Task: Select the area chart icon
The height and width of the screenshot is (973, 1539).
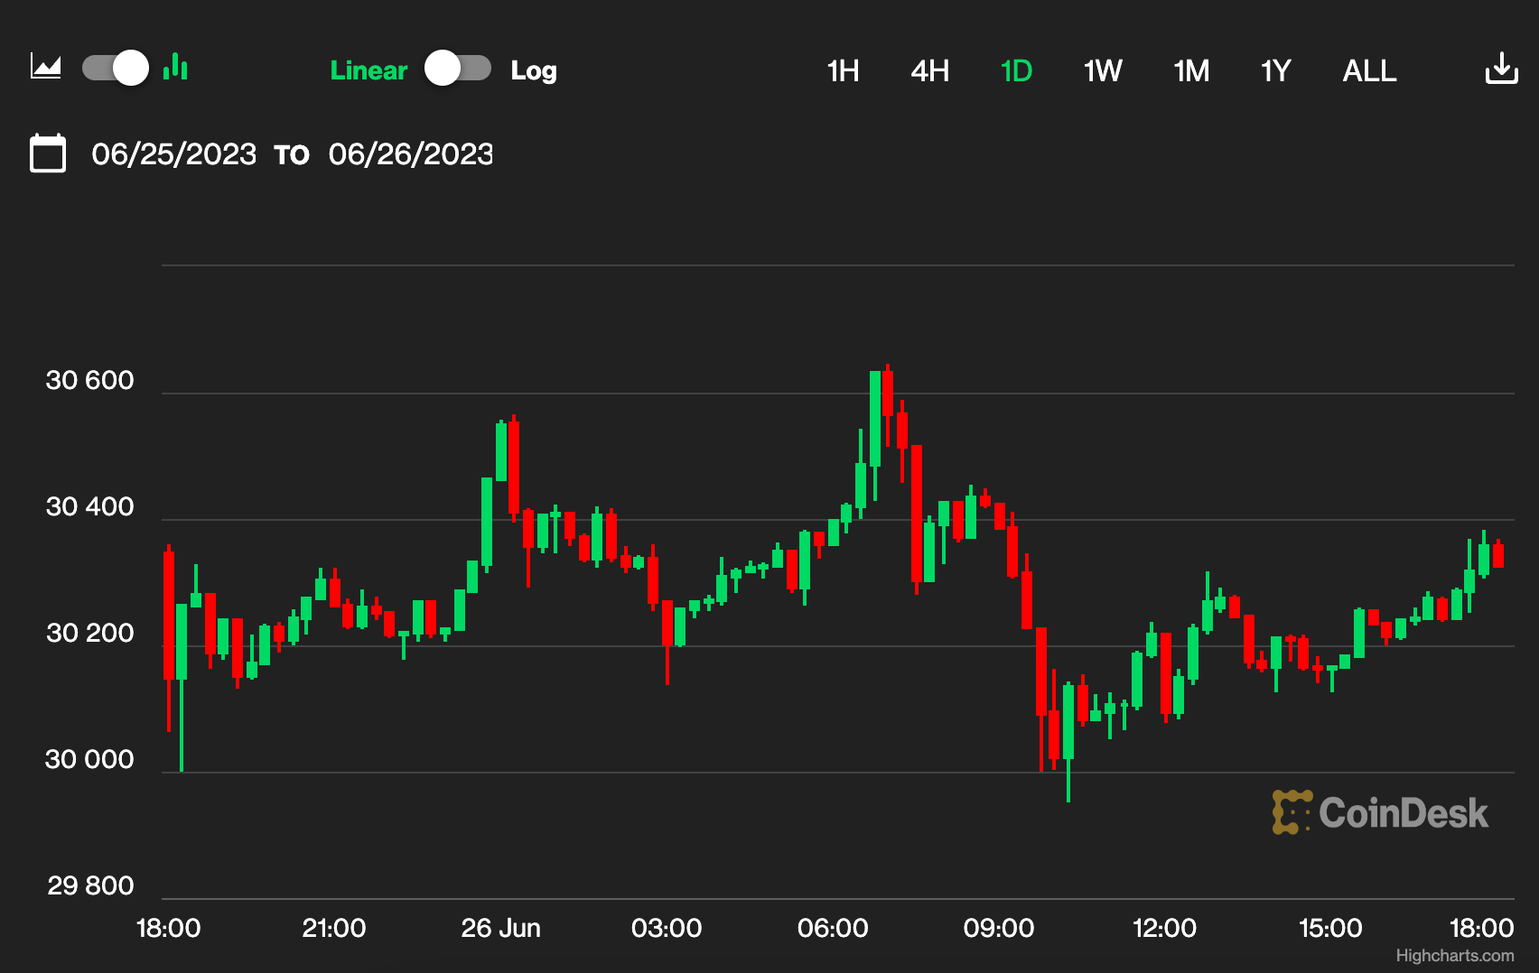Action: point(46,68)
